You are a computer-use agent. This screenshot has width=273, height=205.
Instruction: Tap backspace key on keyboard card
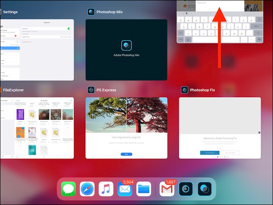(x=259, y=19)
